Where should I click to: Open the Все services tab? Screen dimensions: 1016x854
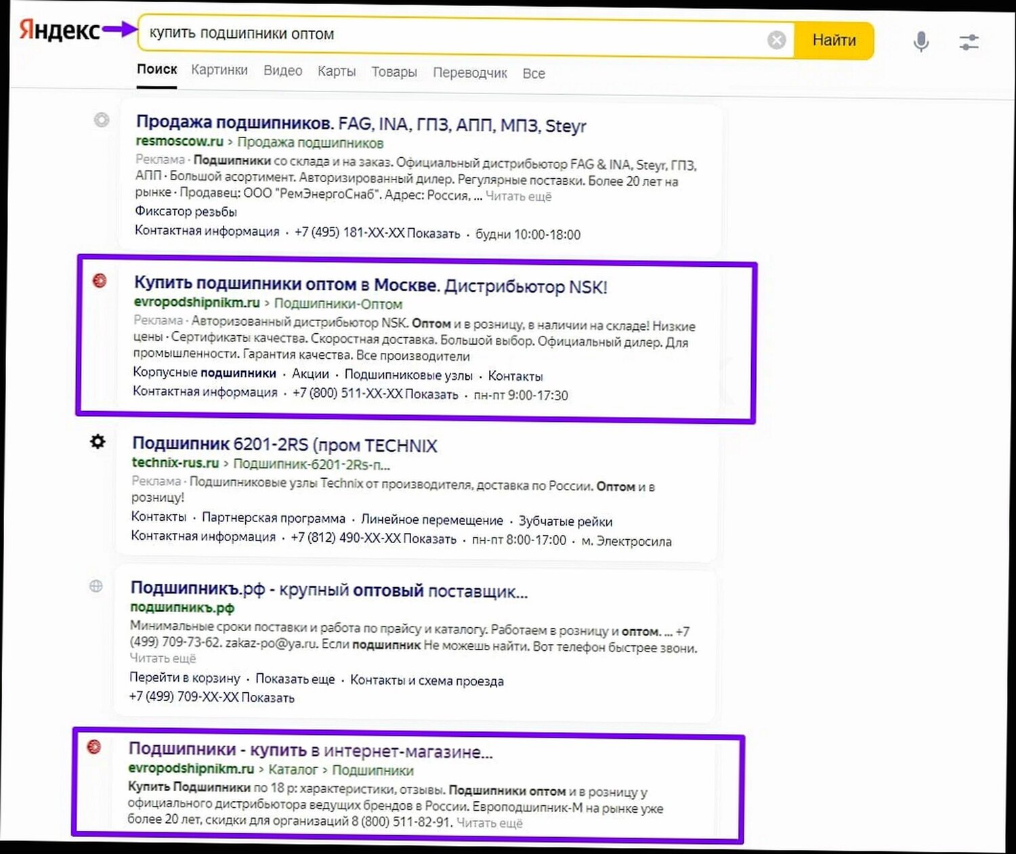534,73
